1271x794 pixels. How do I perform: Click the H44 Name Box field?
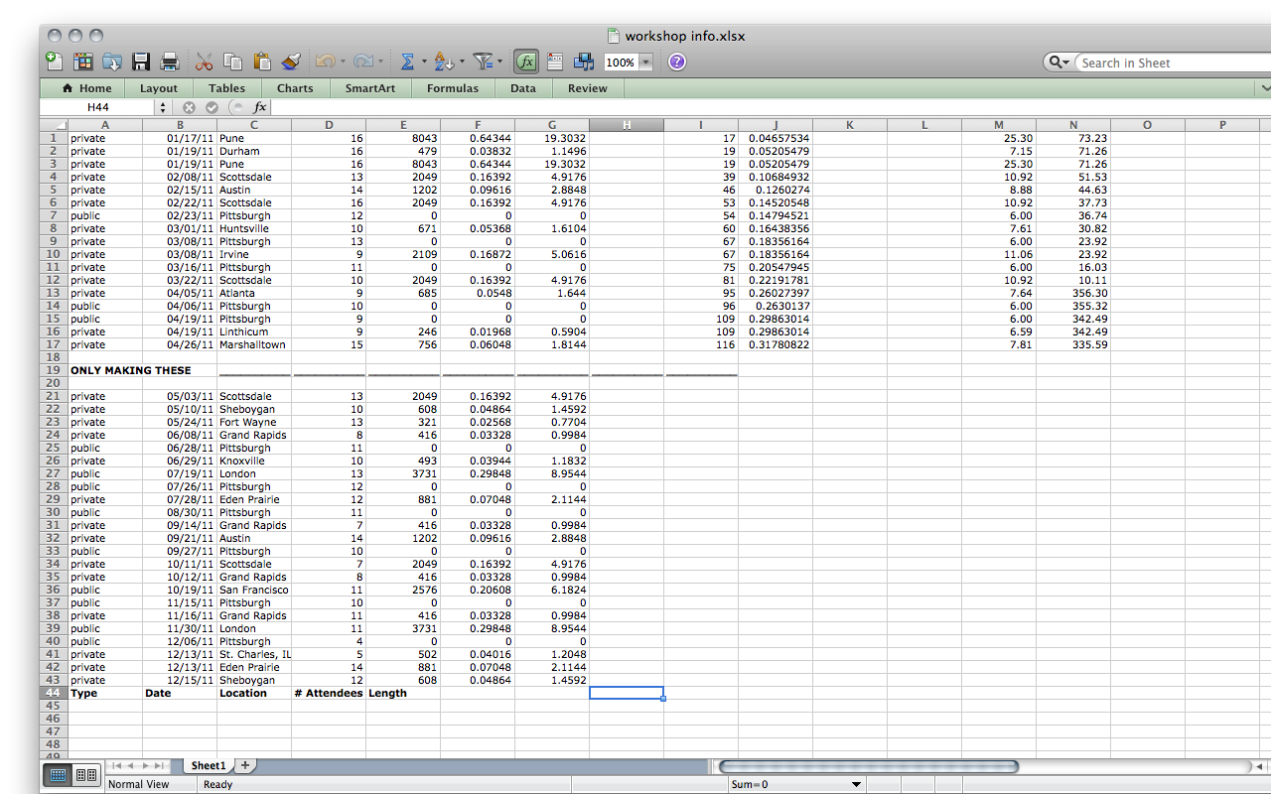click(98, 107)
